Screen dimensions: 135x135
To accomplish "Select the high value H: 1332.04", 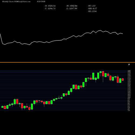I will click(72, 6).
